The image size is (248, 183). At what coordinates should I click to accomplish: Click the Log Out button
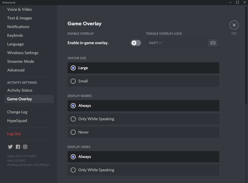click(x=14, y=134)
